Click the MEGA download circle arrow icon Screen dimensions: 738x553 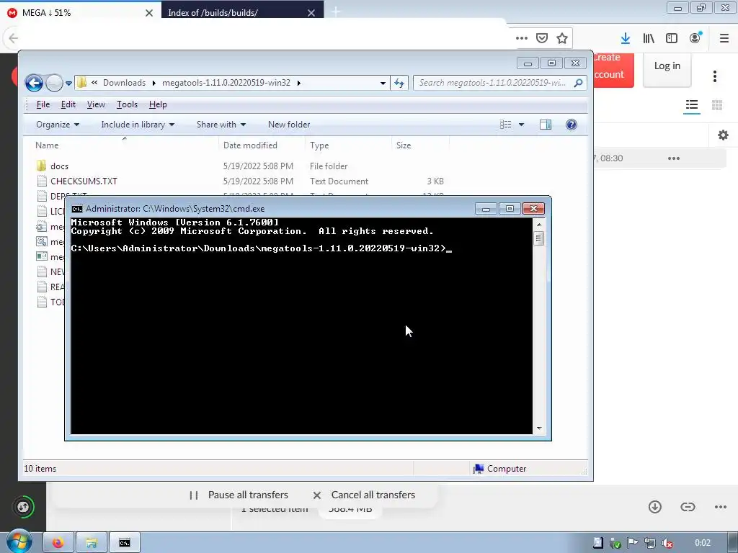point(654,507)
